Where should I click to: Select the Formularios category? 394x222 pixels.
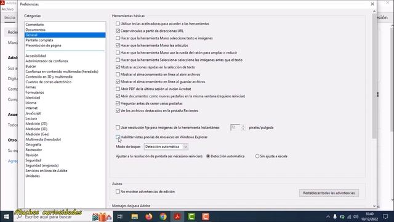pos(34,92)
